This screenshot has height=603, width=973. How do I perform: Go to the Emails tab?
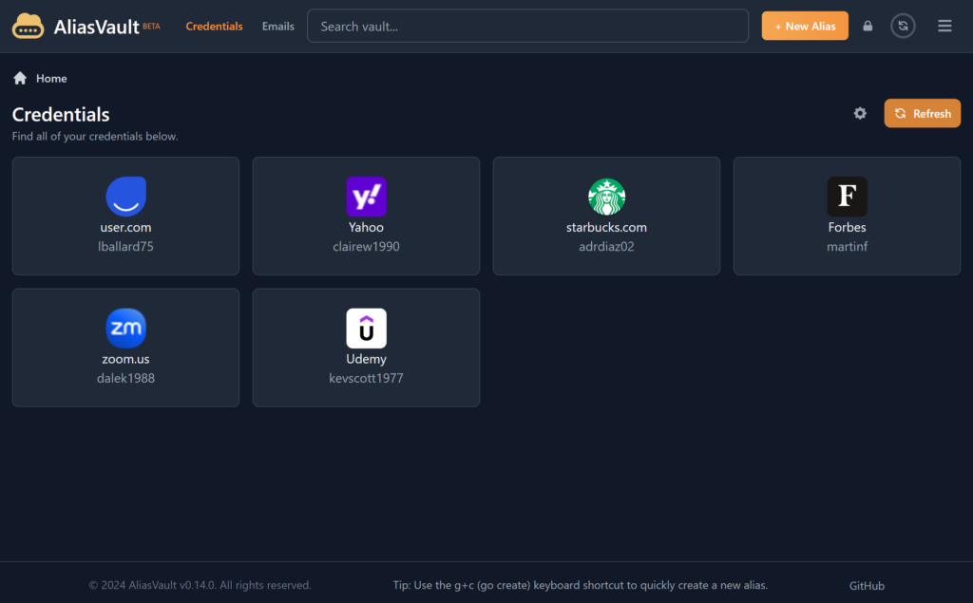click(278, 27)
